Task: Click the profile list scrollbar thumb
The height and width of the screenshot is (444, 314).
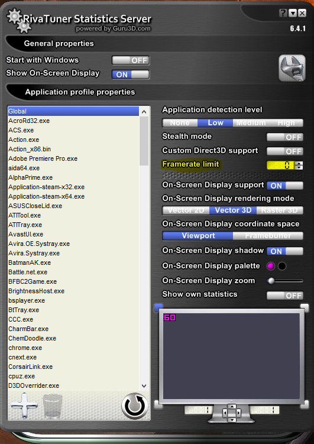Action: (x=144, y=141)
